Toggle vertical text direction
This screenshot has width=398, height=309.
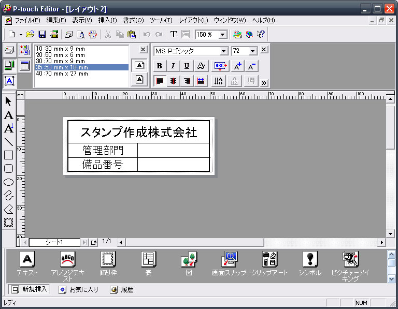(x=218, y=81)
